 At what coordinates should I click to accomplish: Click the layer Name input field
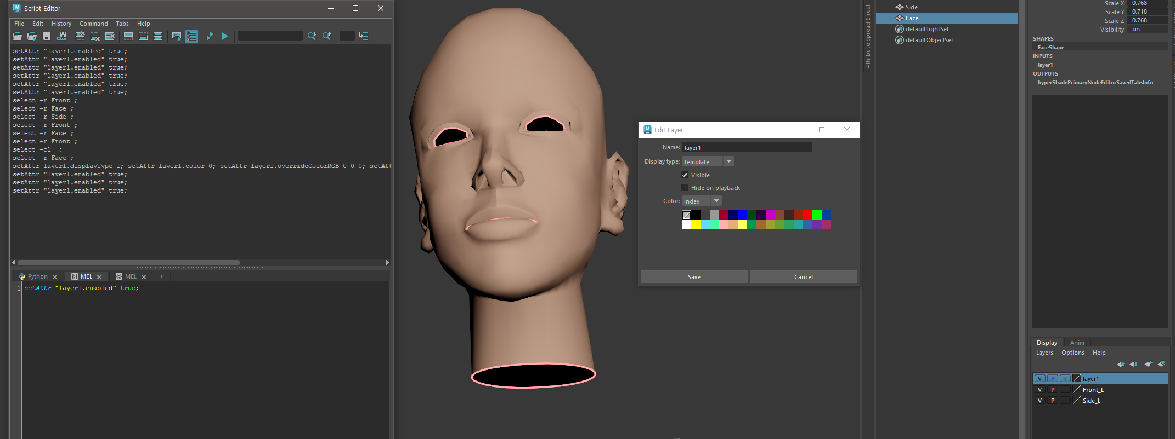coord(747,148)
